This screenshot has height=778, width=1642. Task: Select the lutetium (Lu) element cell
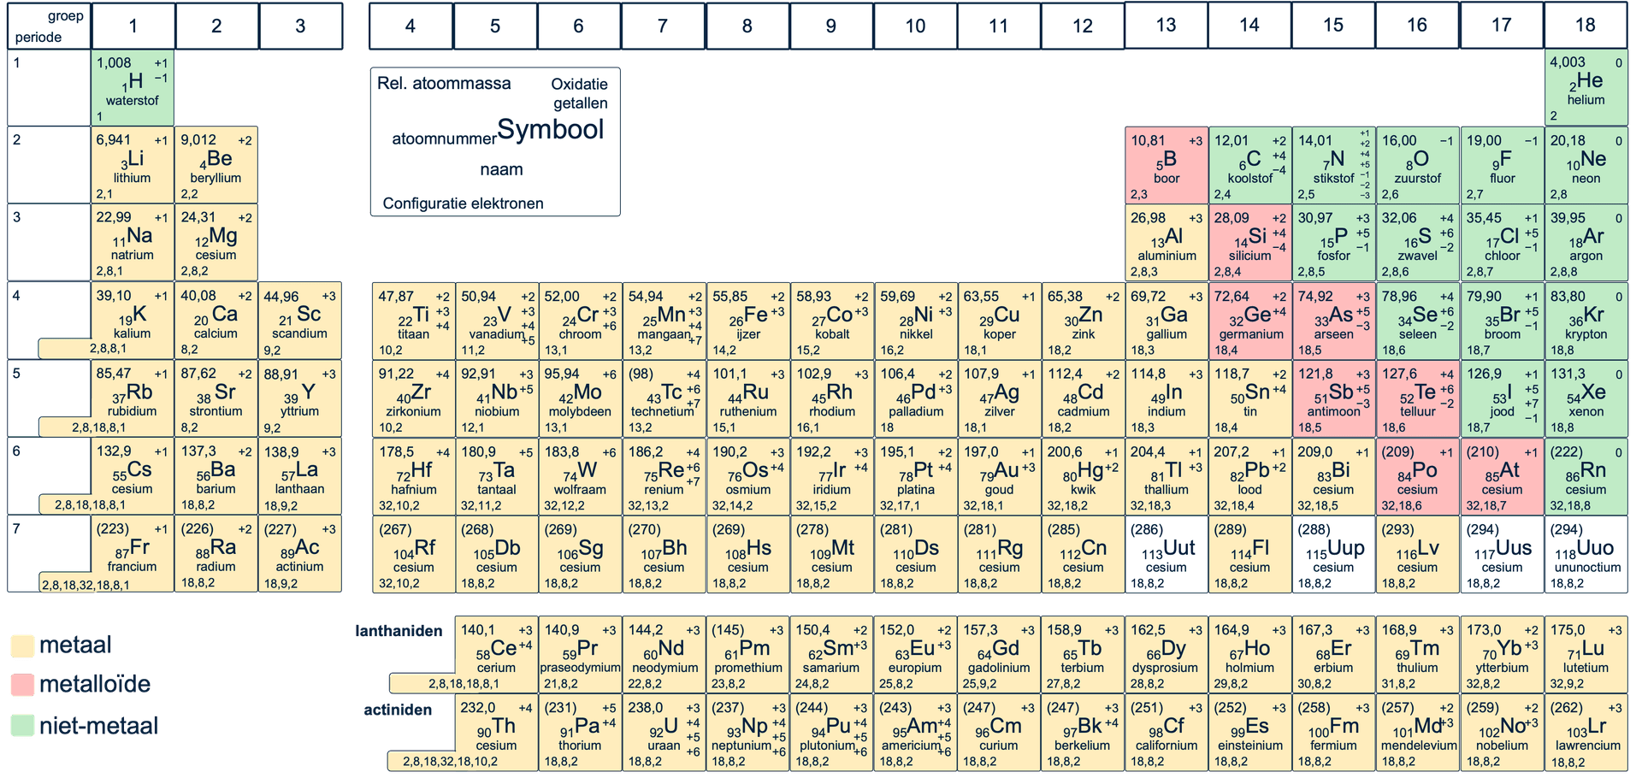pyautogui.click(x=1586, y=654)
